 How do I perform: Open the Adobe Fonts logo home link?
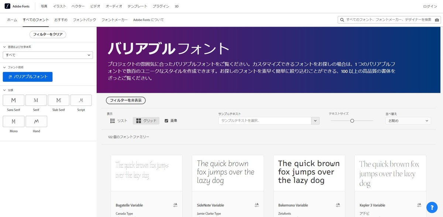[17, 6]
